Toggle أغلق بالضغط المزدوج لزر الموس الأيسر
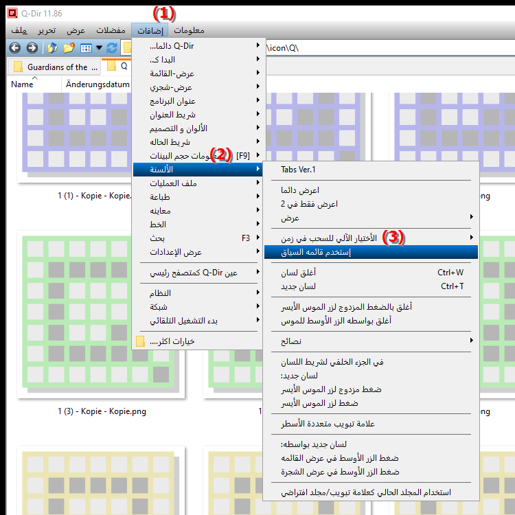515x515 pixels. click(371, 307)
